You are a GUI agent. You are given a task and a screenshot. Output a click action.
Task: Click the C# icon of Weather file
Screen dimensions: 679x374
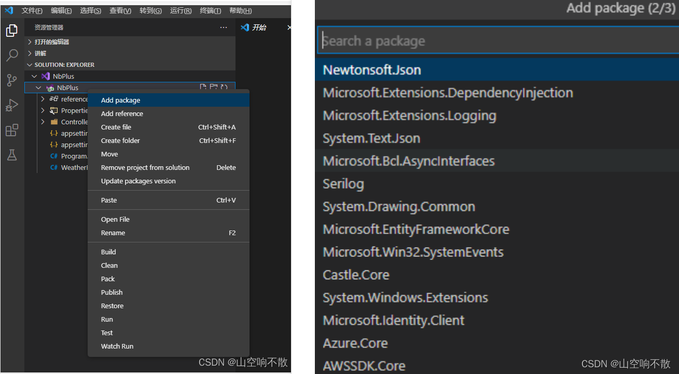[54, 167]
